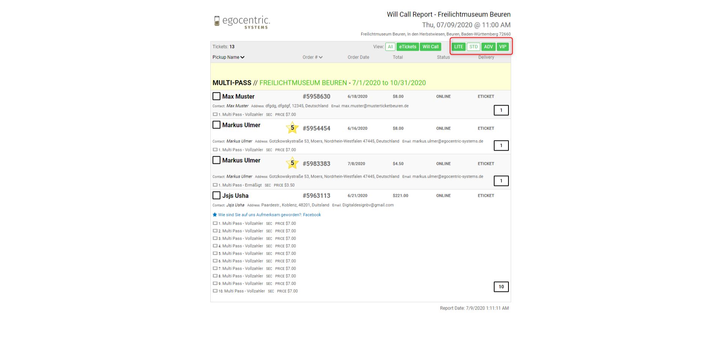Screen dimensions: 721x364
Task: Click ticket icon for Max Muster's Multi Pass
Action: coord(215,114)
